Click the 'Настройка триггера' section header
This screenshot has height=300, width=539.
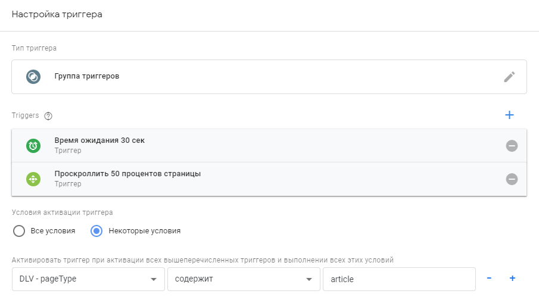57,15
